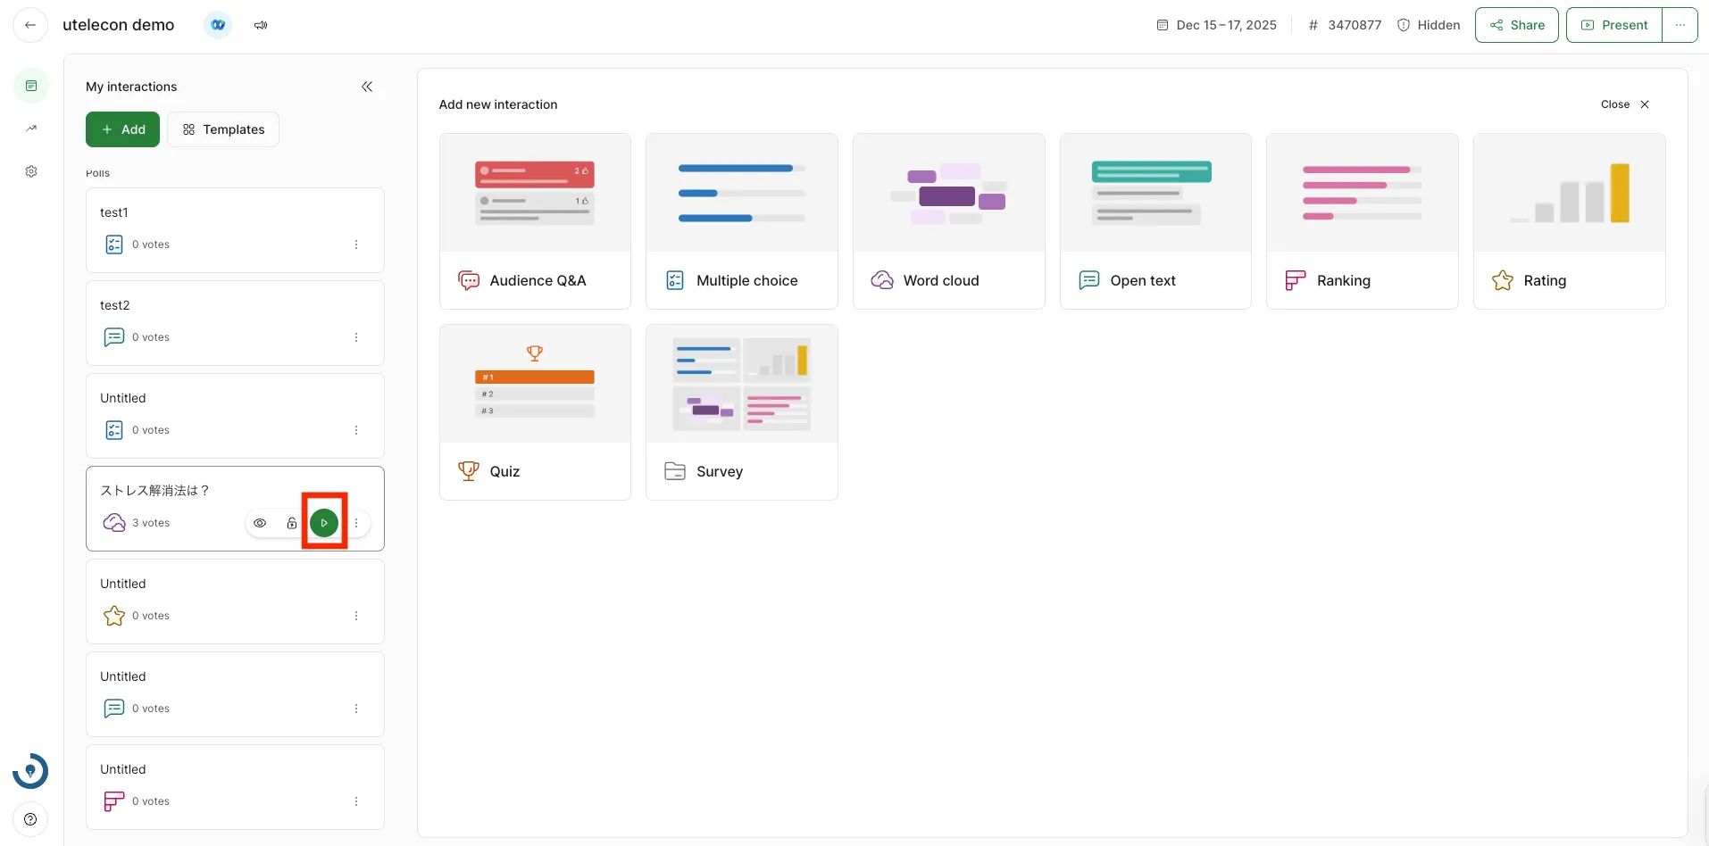Viewport: 1709px width, 846px height.
Task: Toggle the eye visibility of ストレス解消法は？ poll
Action: tap(260, 523)
